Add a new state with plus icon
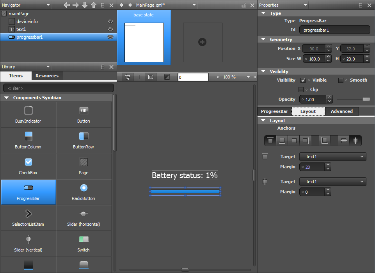 202,42
